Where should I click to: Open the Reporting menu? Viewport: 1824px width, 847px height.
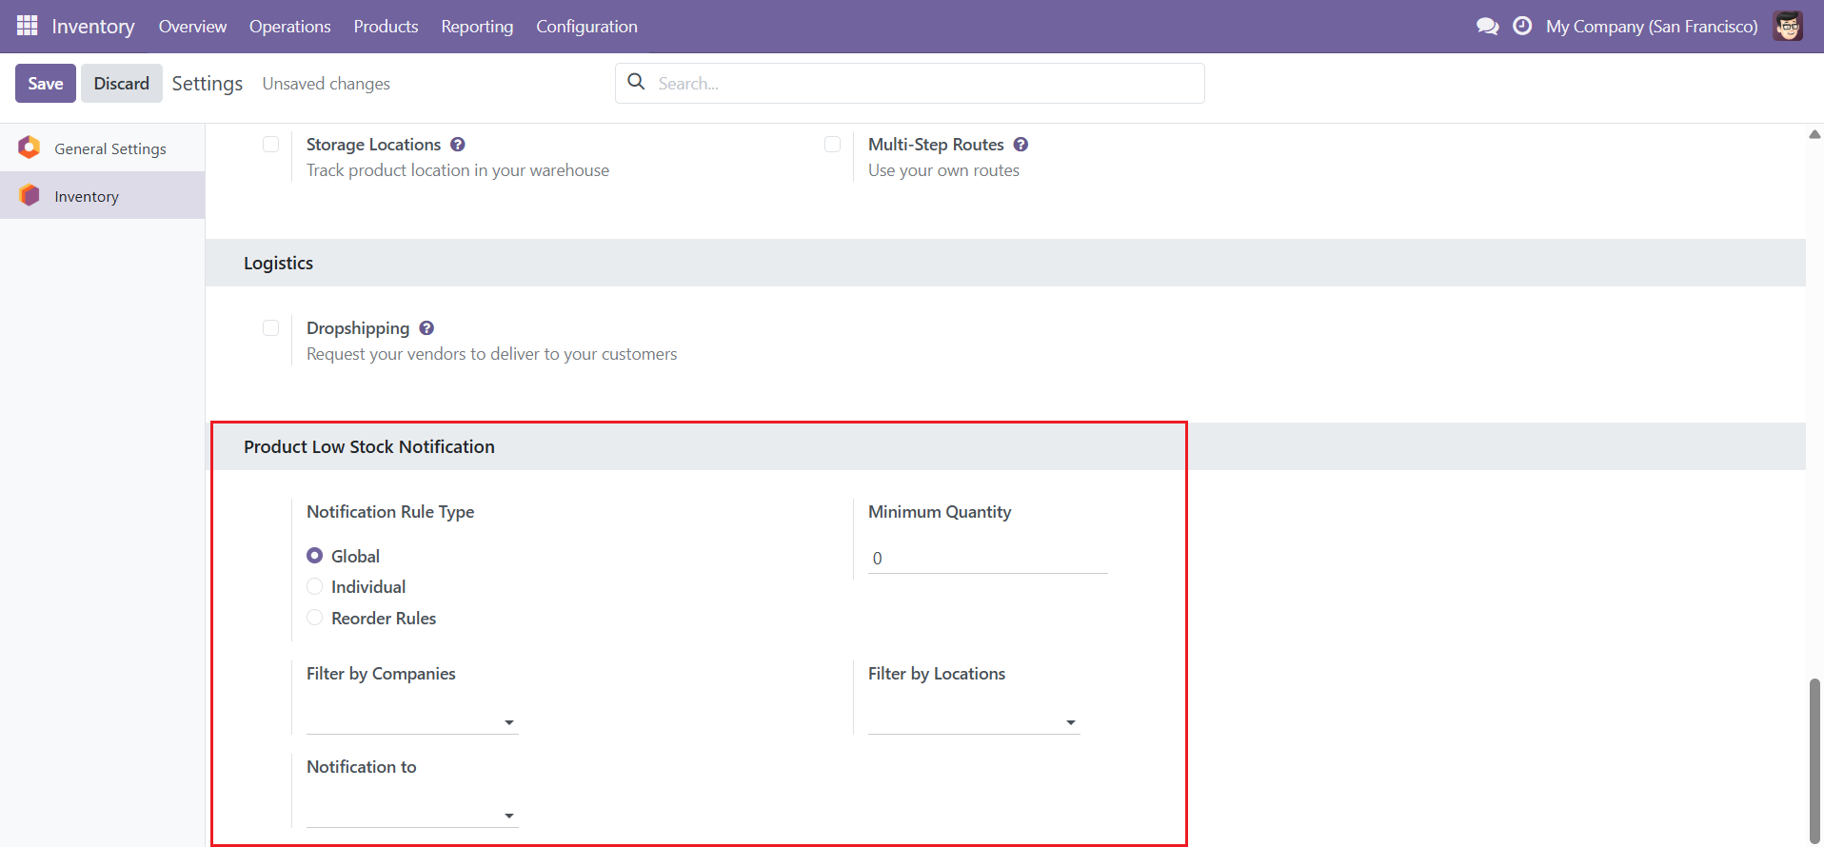pyautogui.click(x=477, y=27)
